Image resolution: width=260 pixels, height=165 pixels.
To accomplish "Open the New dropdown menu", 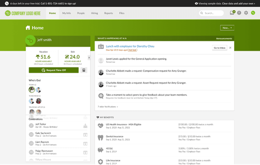I will [227, 27].
